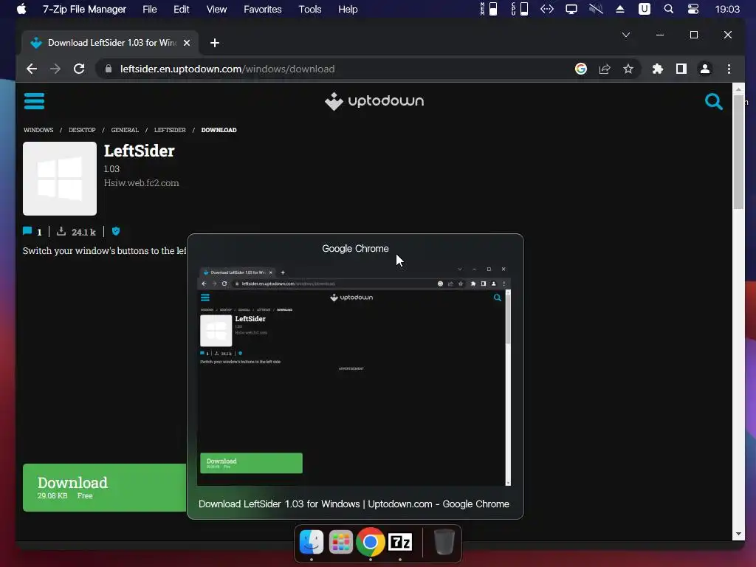The height and width of the screenshot is (567, 756).
Task: Open the File menu
Action: pyautogui.click(x=149, y=9)
